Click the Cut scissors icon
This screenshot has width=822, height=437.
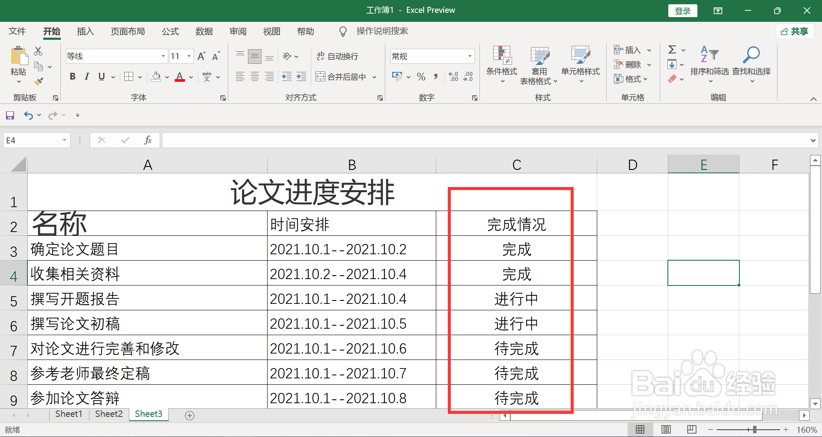coord(38,51)
